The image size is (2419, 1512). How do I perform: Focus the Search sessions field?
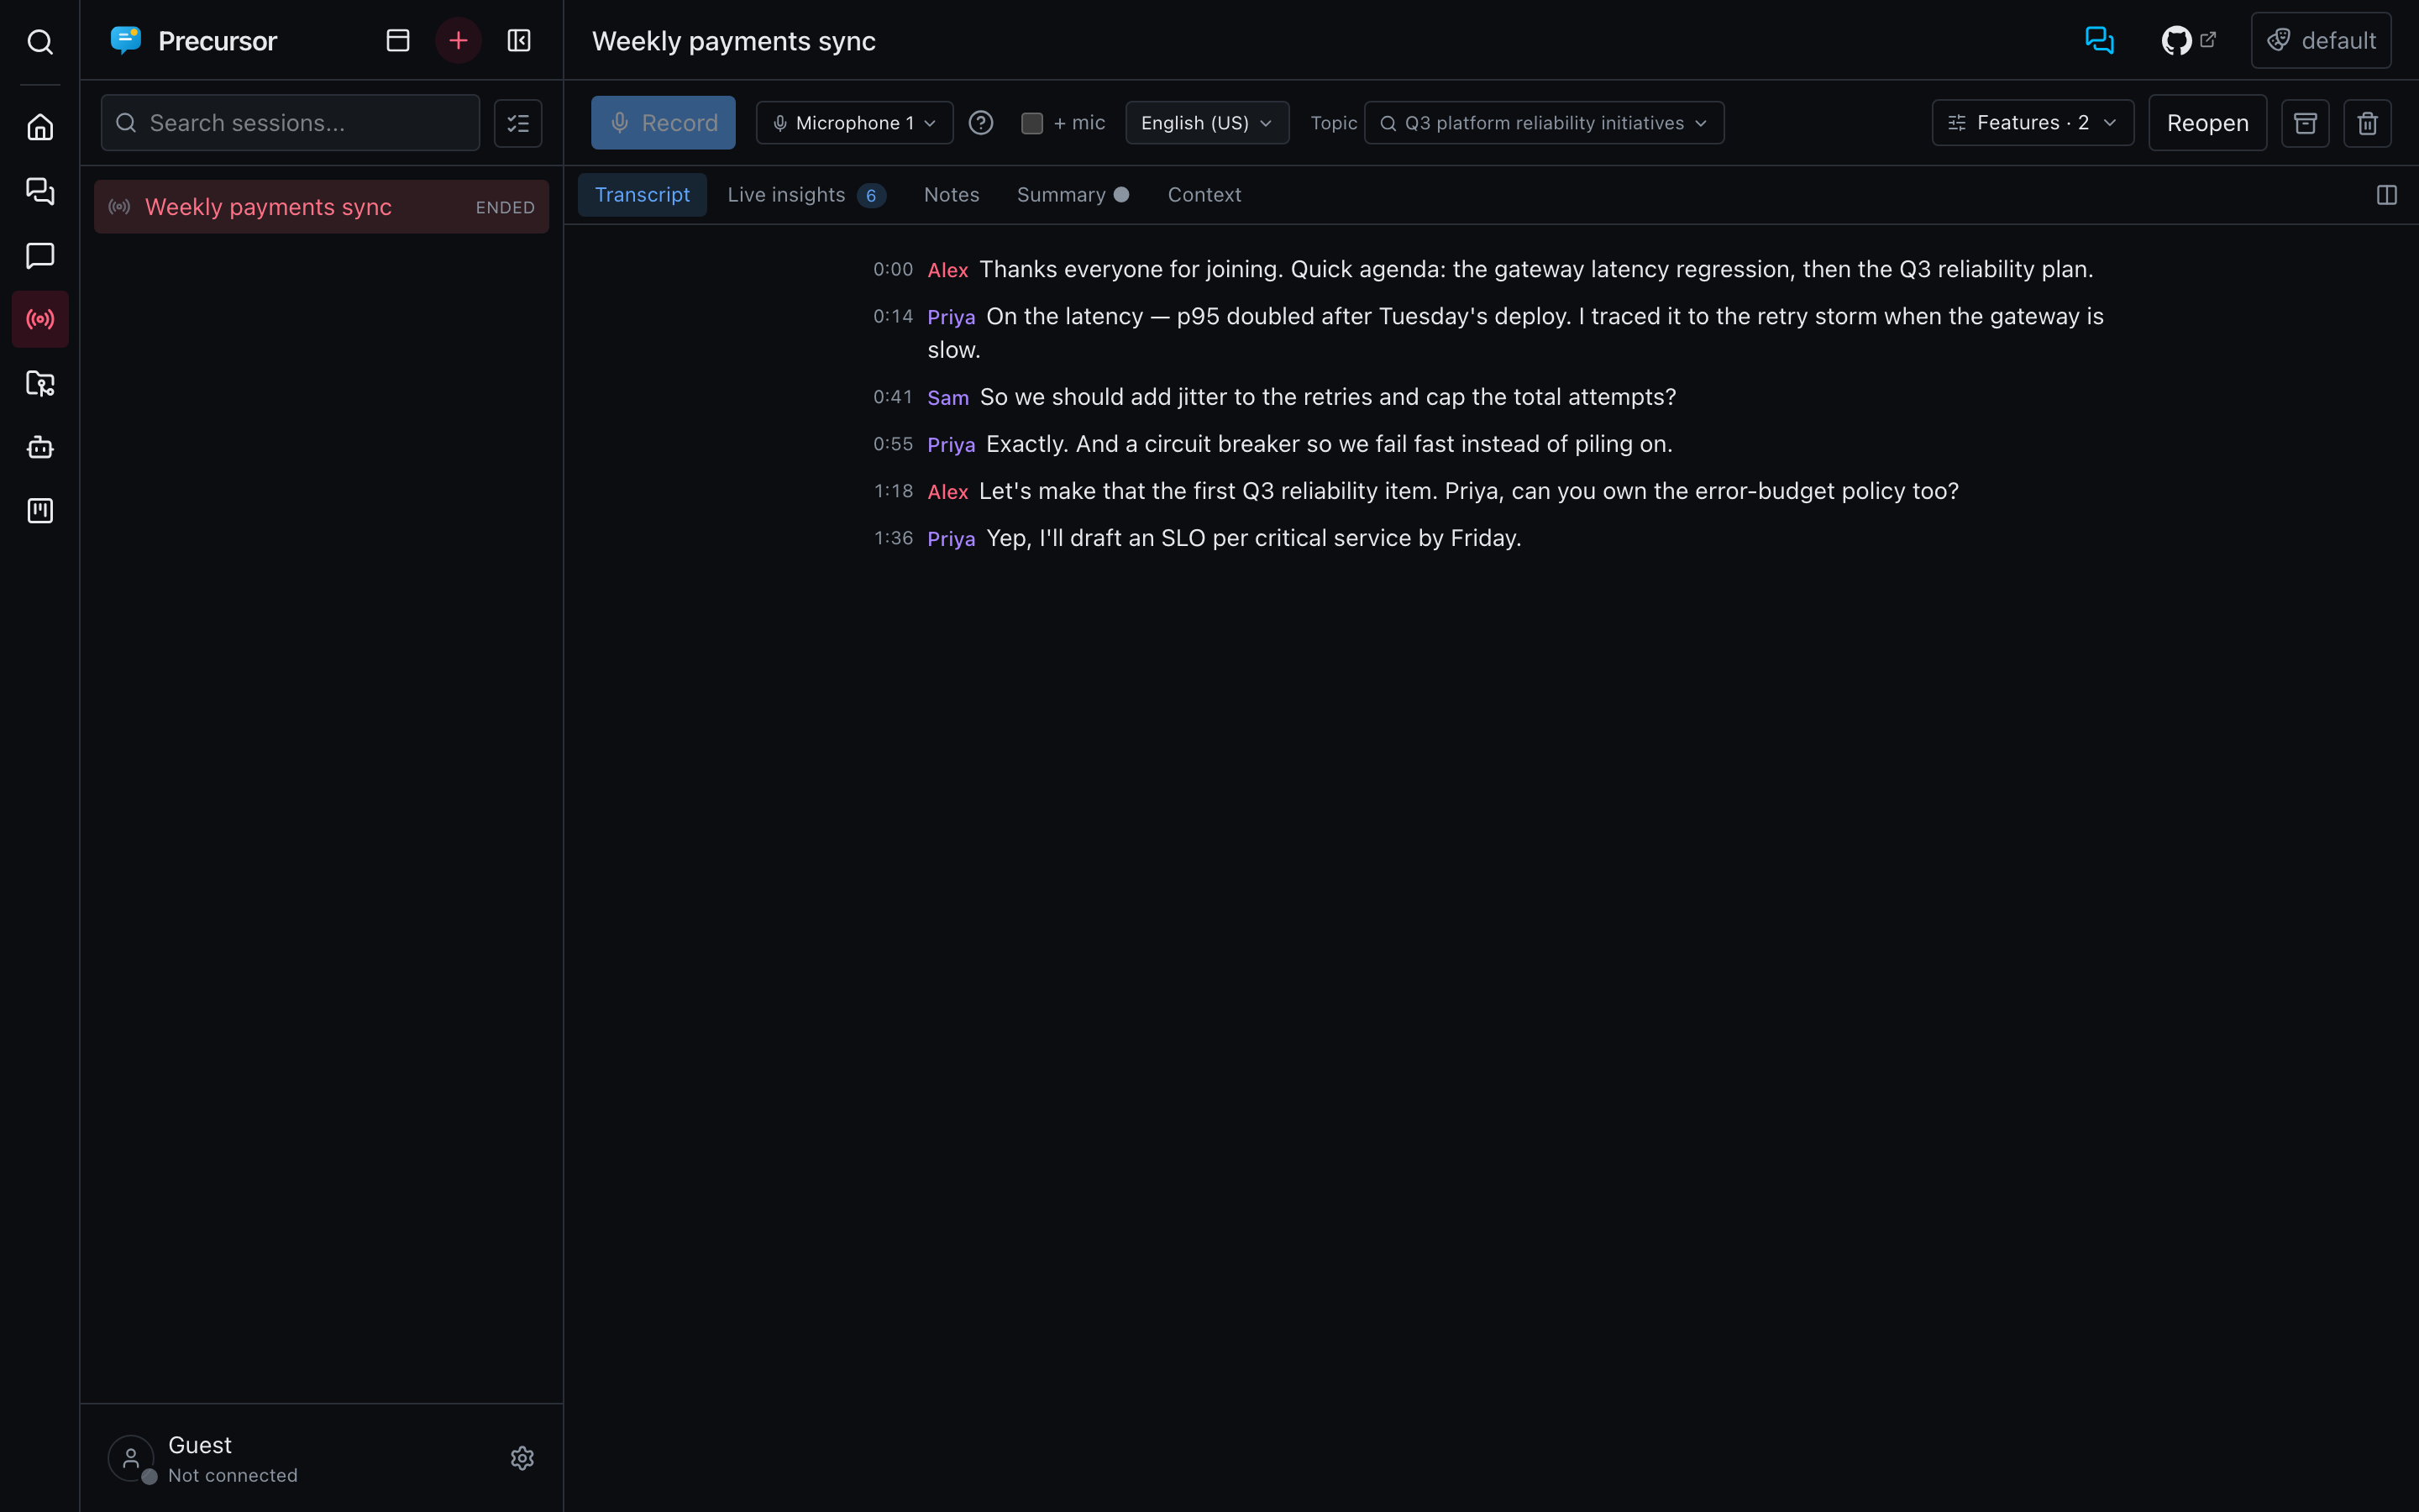tap(290, 123)
